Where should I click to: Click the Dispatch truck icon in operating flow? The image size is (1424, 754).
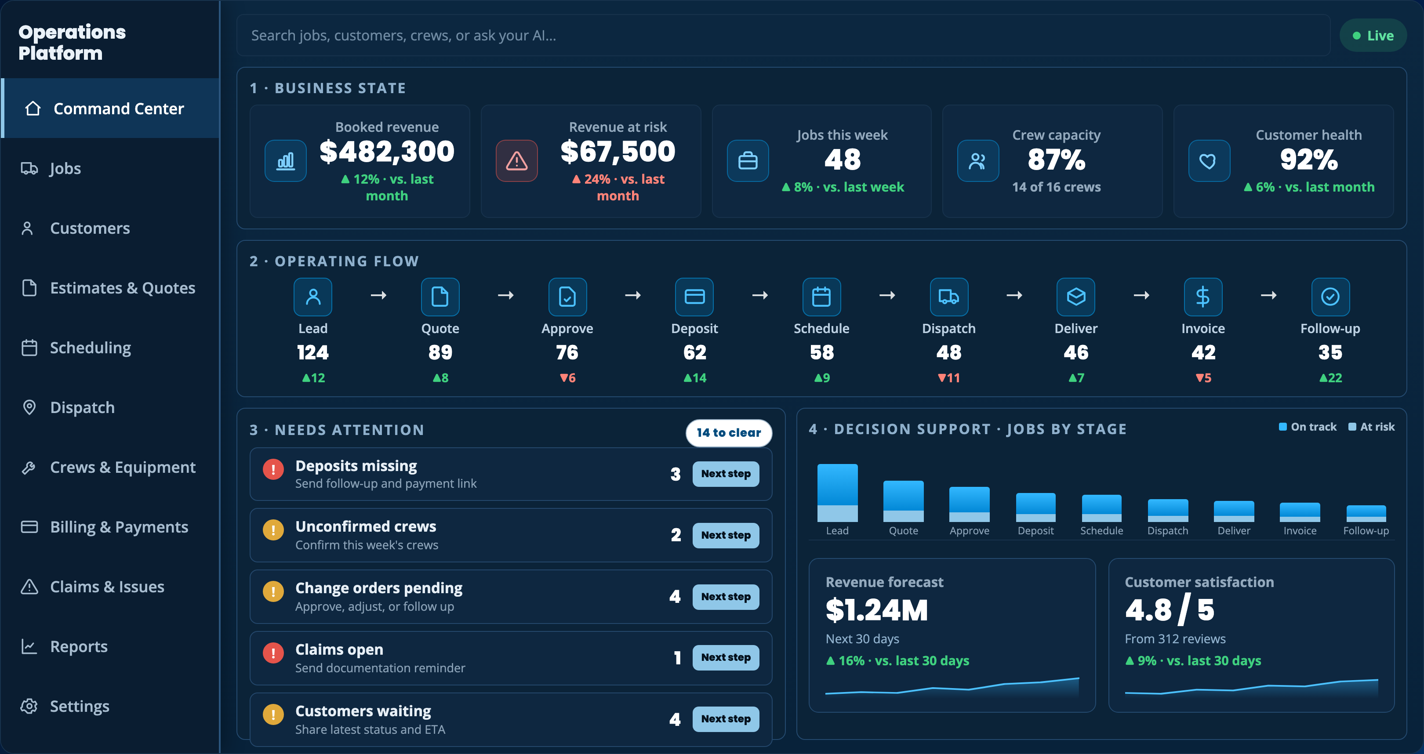pyautogui.click(x=948, y=297)
